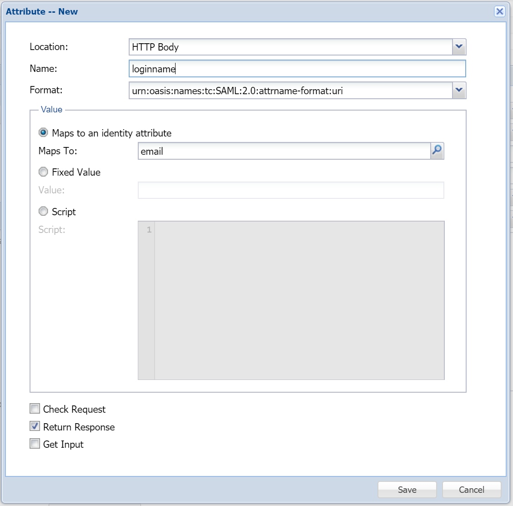
Task: Click the disabled Fixed Value text box
Action: [291, 190]
